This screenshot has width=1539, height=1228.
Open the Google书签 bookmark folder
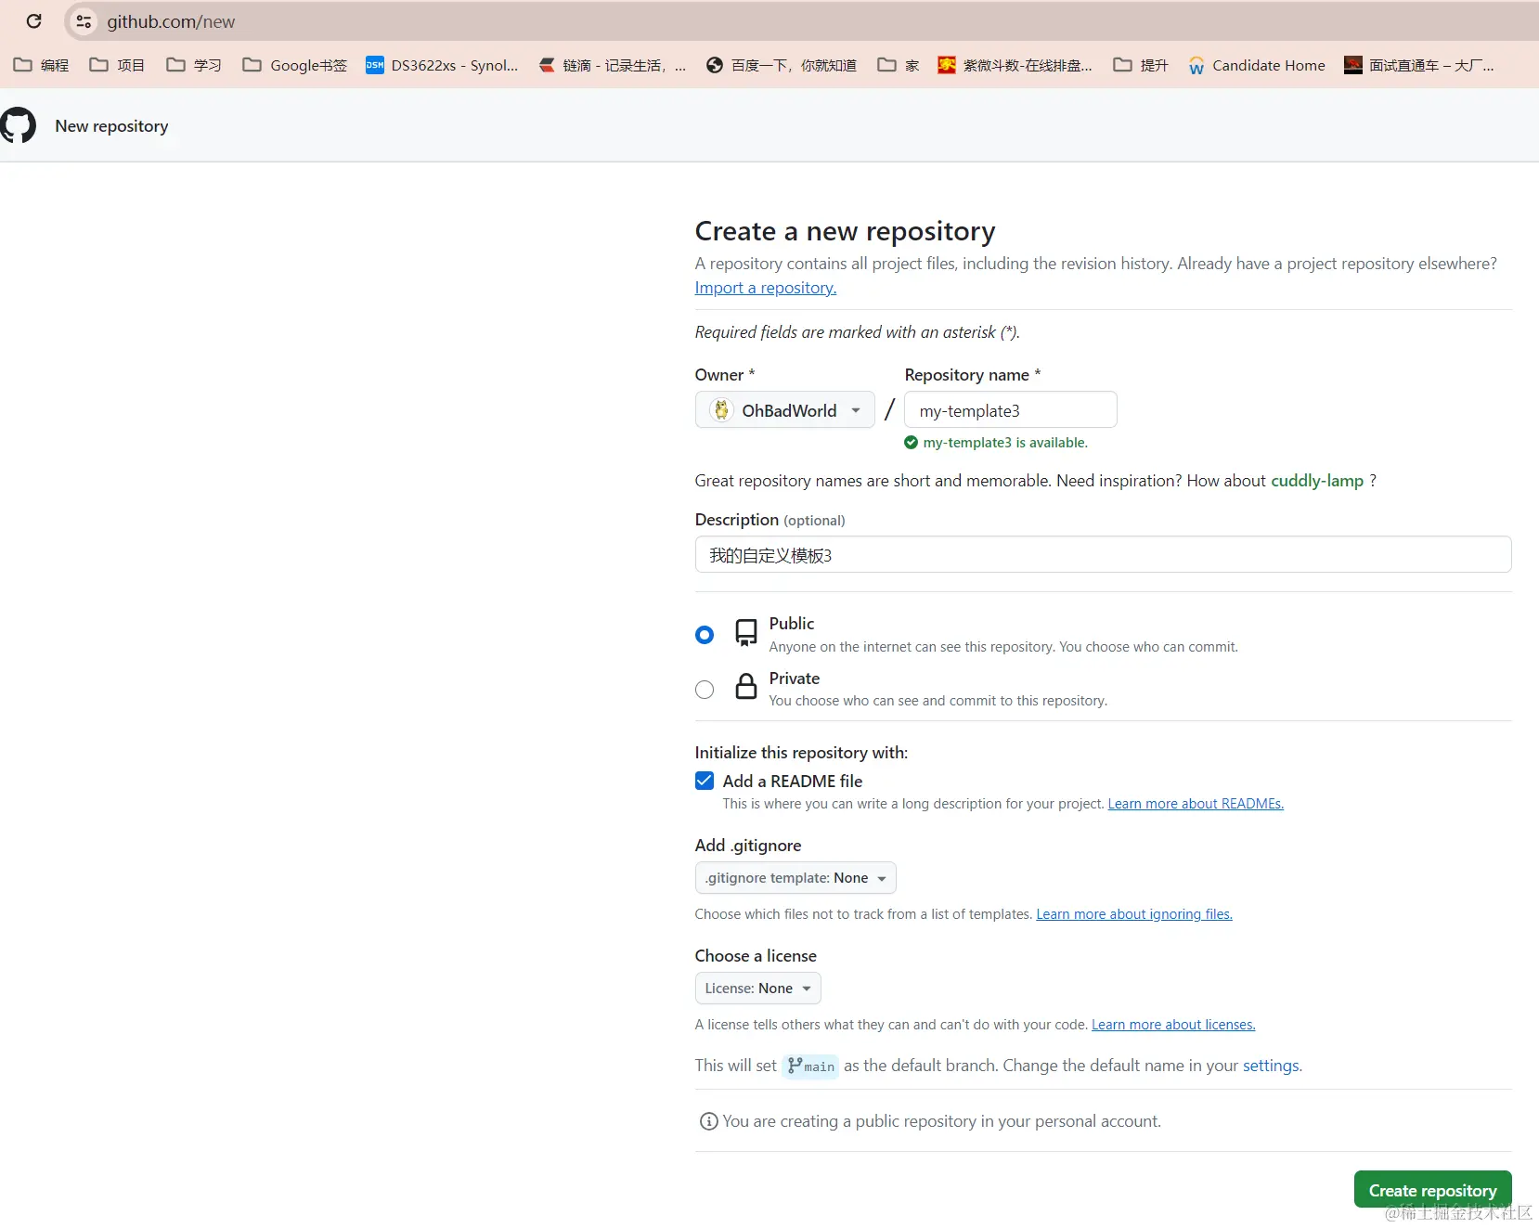294,65
